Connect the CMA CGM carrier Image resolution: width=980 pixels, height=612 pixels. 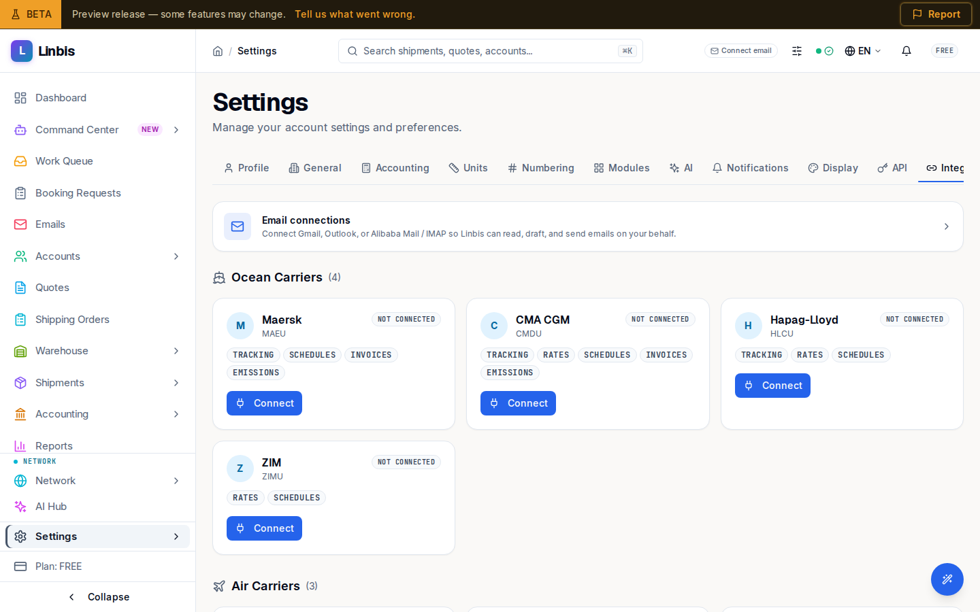(x=518, y=403)
